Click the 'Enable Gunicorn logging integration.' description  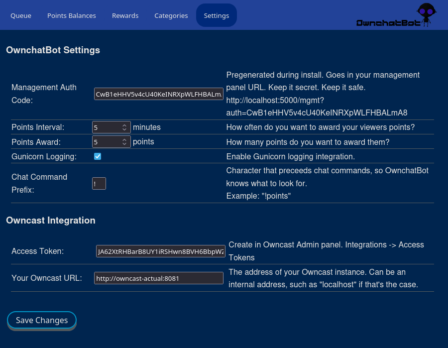tap(291, 156)
